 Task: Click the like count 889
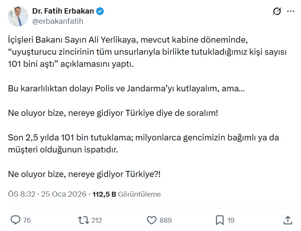pos(165,220)
